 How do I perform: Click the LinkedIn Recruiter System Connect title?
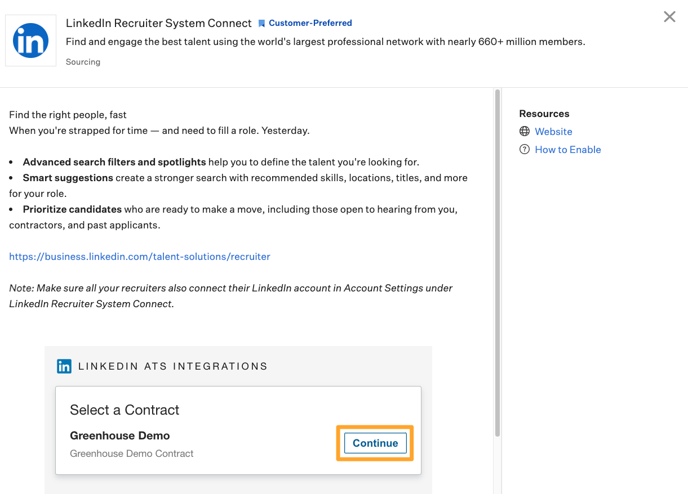coord(159,23)
